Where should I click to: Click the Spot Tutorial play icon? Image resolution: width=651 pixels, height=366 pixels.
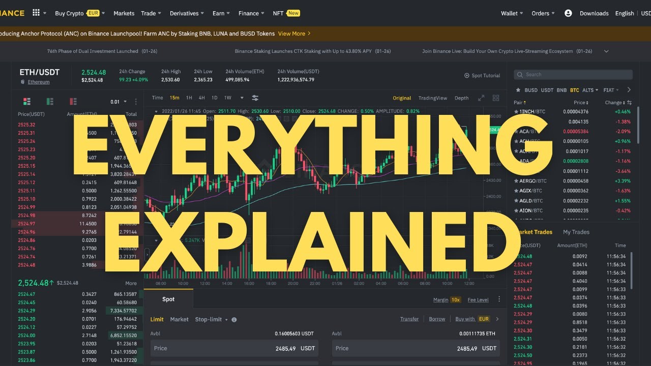[467, 76]
